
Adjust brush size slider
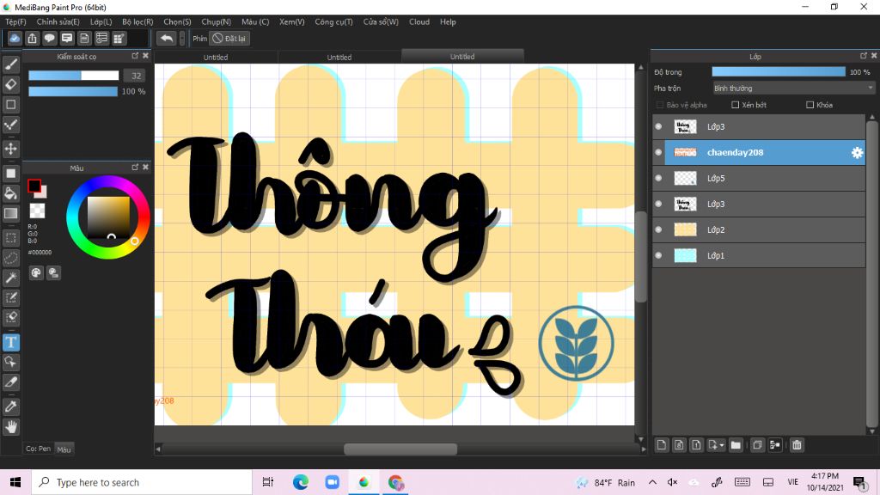click(74, 76)
